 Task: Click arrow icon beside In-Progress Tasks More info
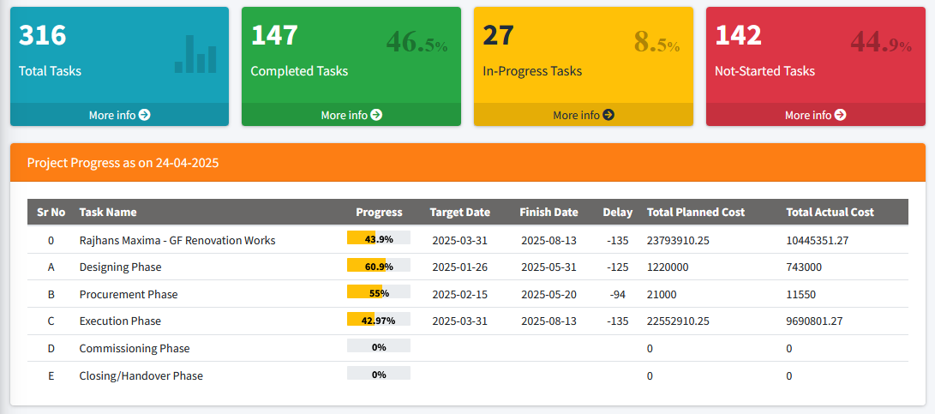[x=608, y=115]
